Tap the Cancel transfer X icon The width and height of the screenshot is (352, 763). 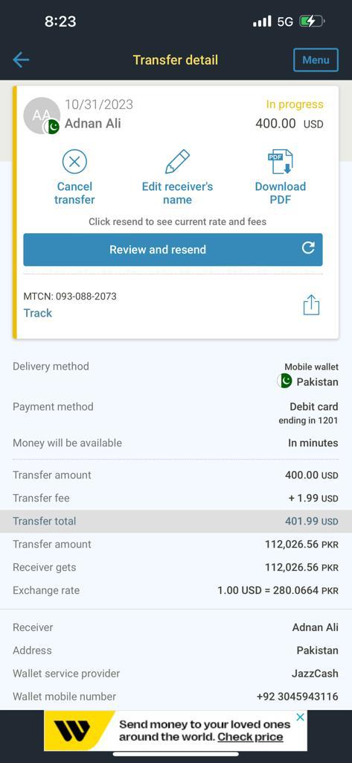pos(74,162)
